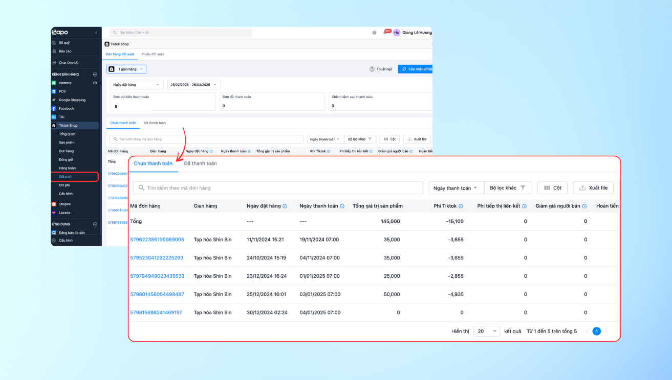Open the bottom Cấu hình gear icon

click(54, 240)
